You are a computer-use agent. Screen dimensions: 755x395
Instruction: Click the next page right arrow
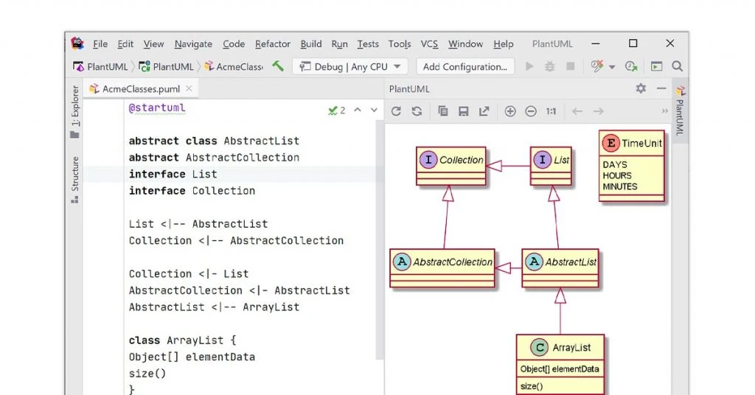(x=598, y=111)
